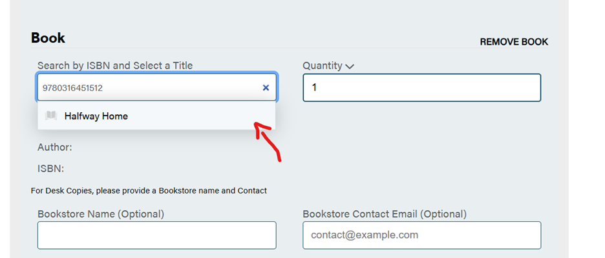Click the ISBN label below Author
This screenshot has height=258, width=605.
pos(51,168)
